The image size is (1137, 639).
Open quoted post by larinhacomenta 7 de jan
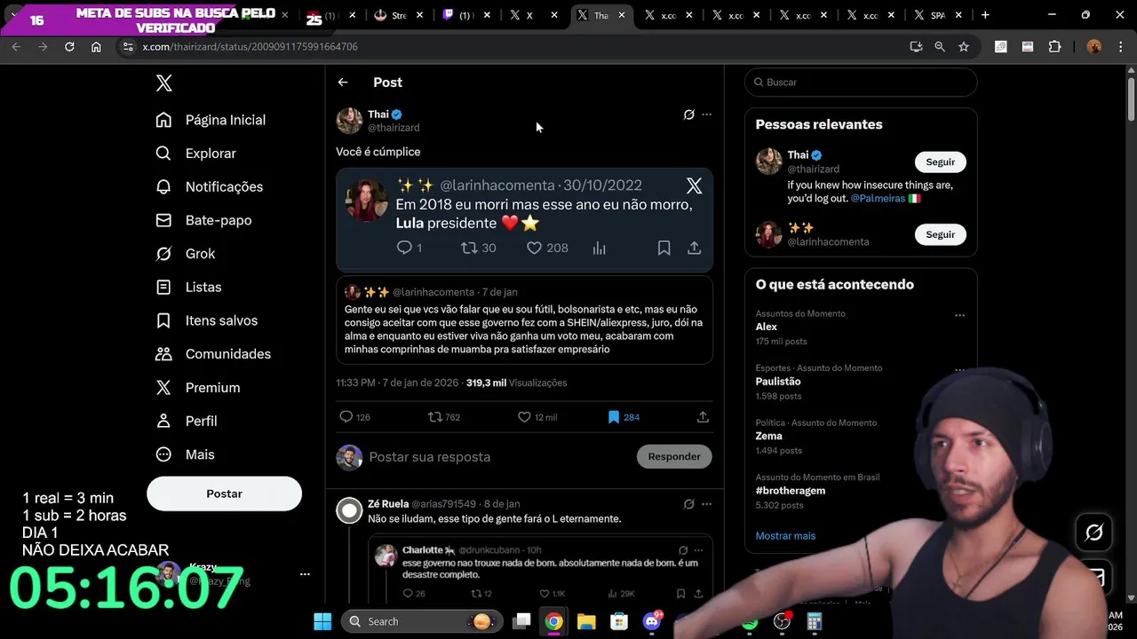coord(524,319)
